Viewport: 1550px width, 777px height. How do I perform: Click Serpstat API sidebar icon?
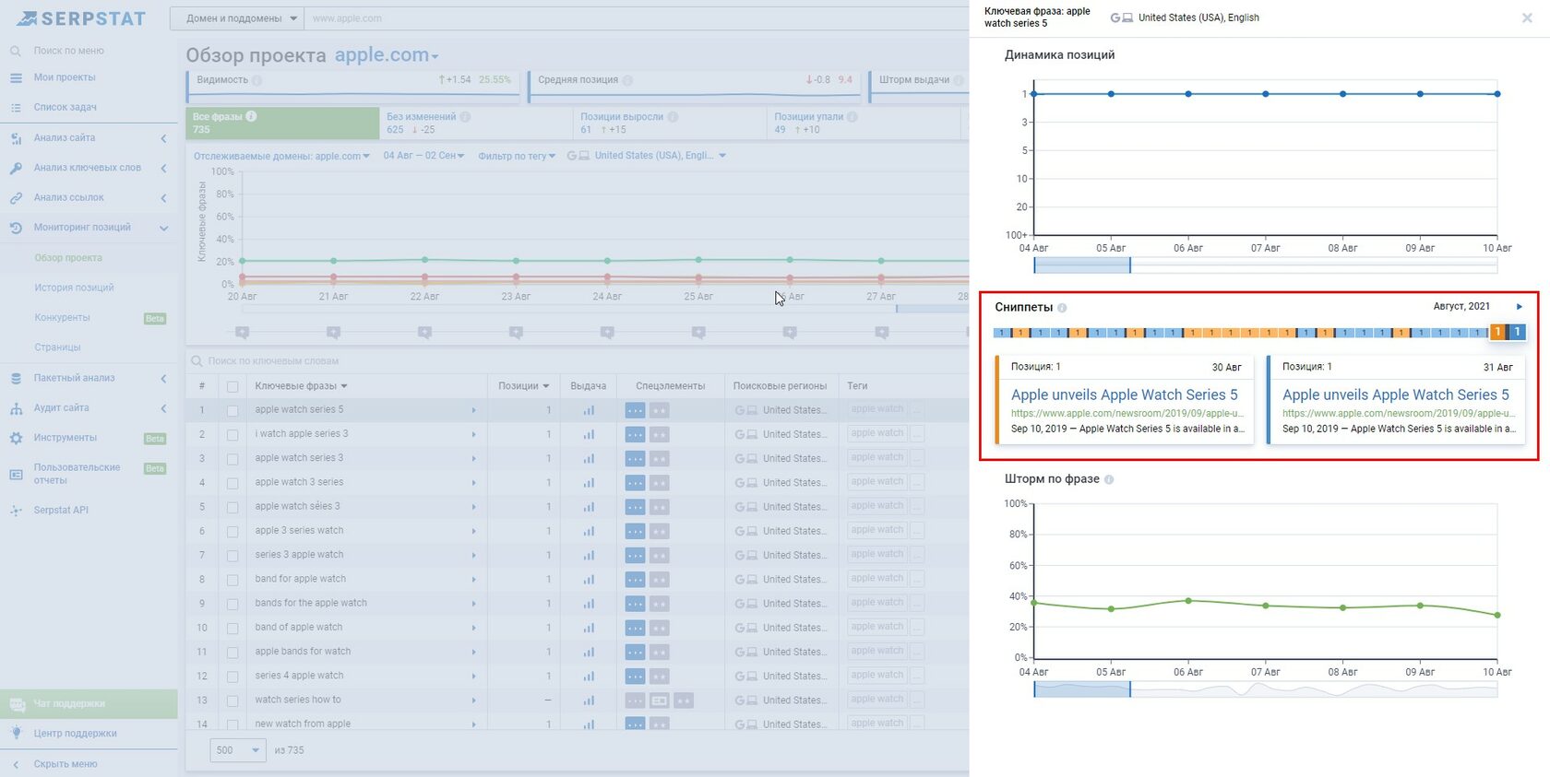tap(16, 510)
